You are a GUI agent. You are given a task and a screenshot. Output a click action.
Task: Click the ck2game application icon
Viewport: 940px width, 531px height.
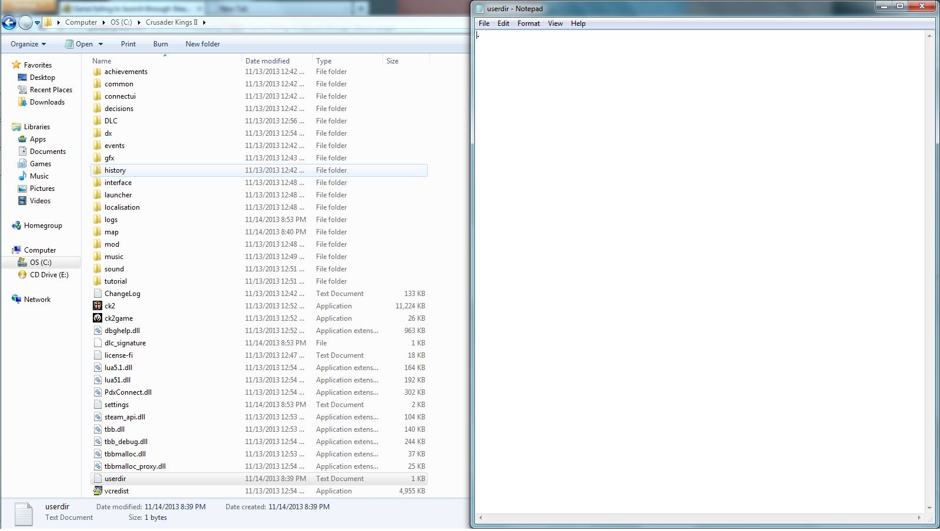pyautogui.click(x=98, y=318)
